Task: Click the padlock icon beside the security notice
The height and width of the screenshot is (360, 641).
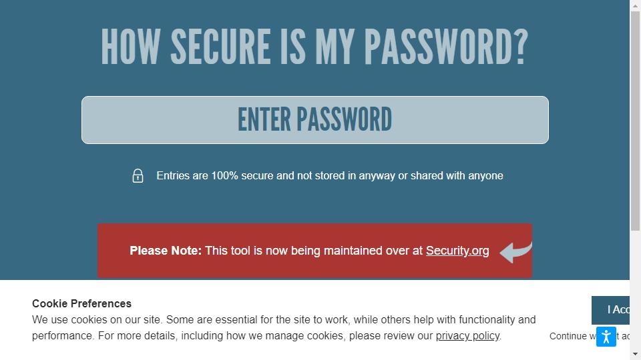Action: tap(138, 175)
